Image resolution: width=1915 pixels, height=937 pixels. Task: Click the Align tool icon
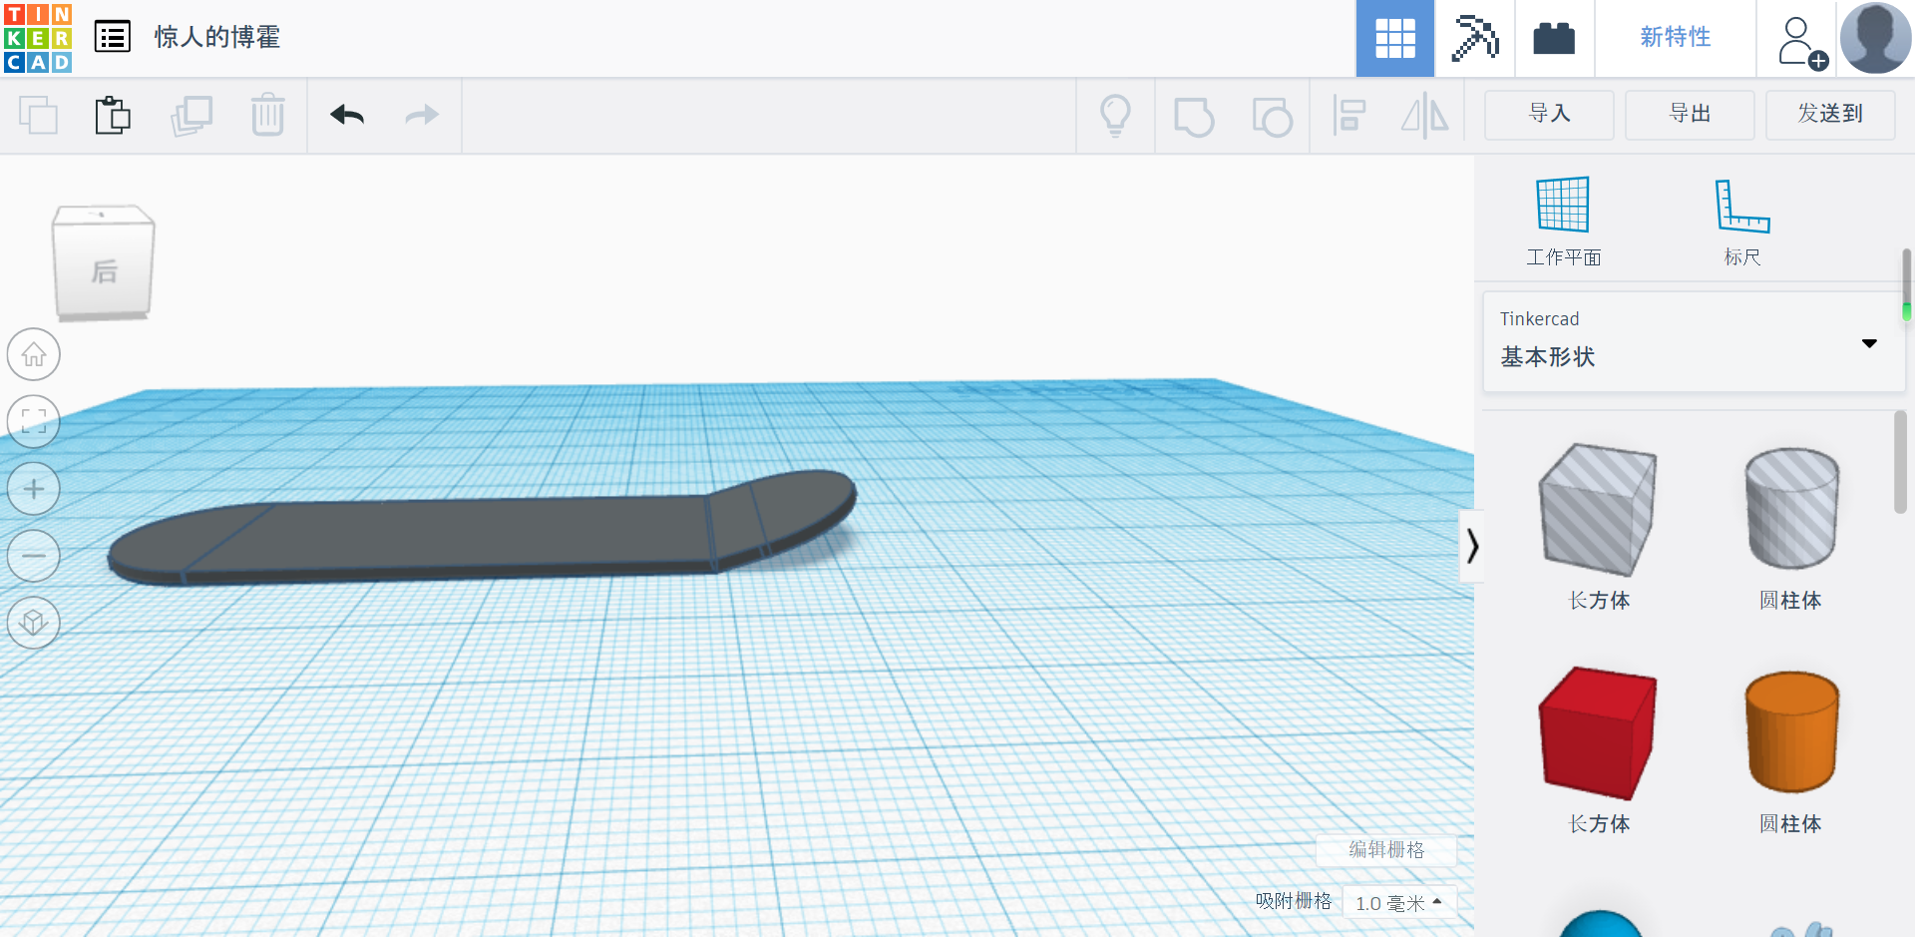click(x=1348, y=116)
